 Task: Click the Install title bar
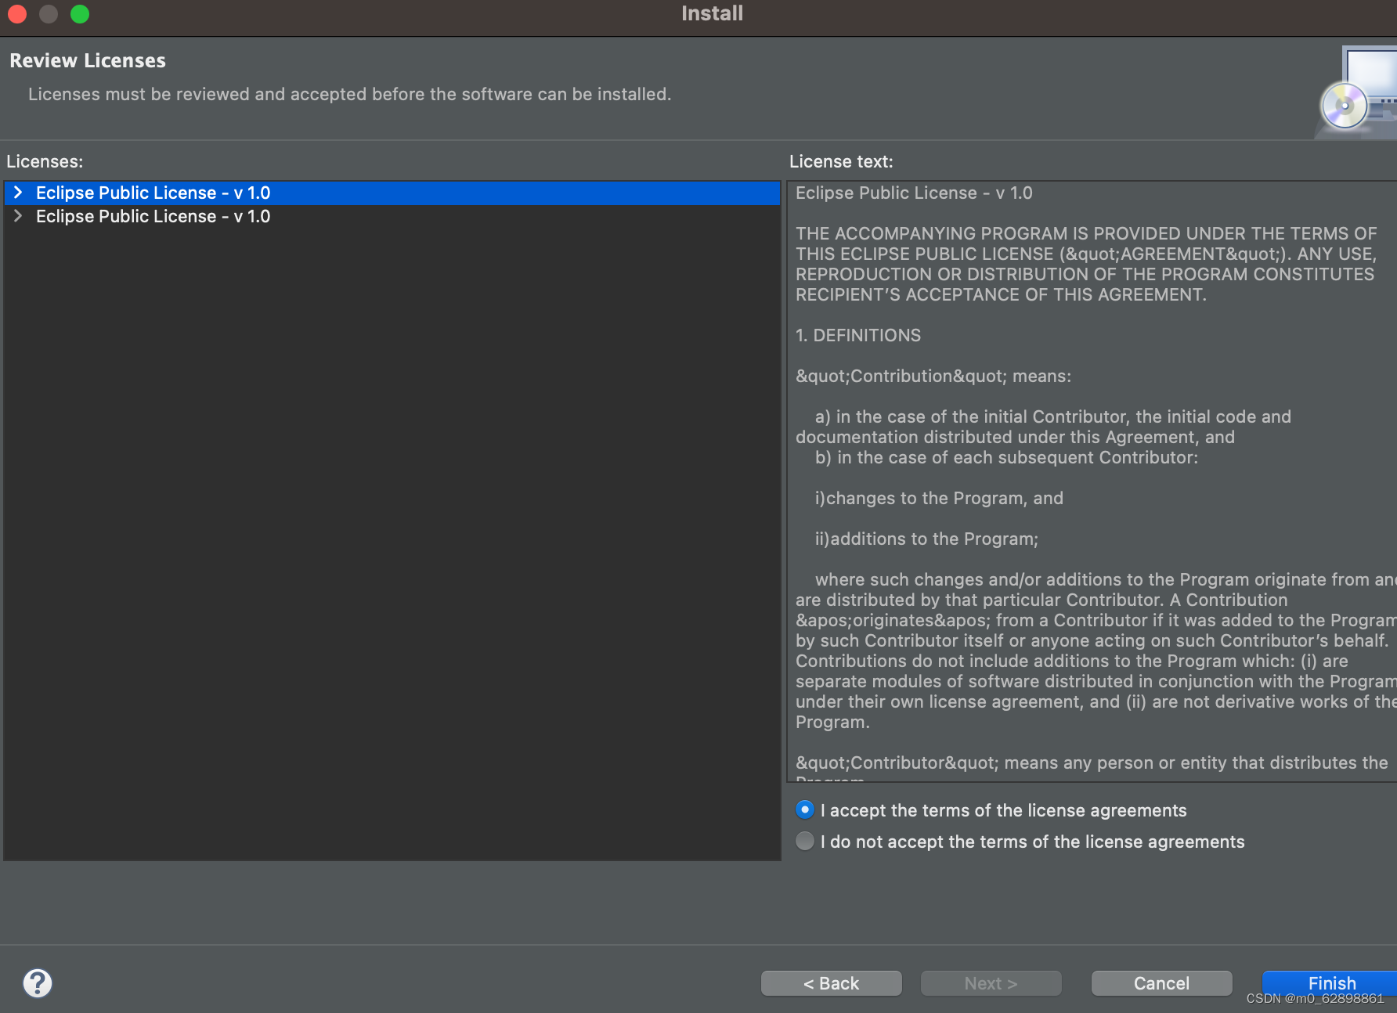(x=711, y=13)
